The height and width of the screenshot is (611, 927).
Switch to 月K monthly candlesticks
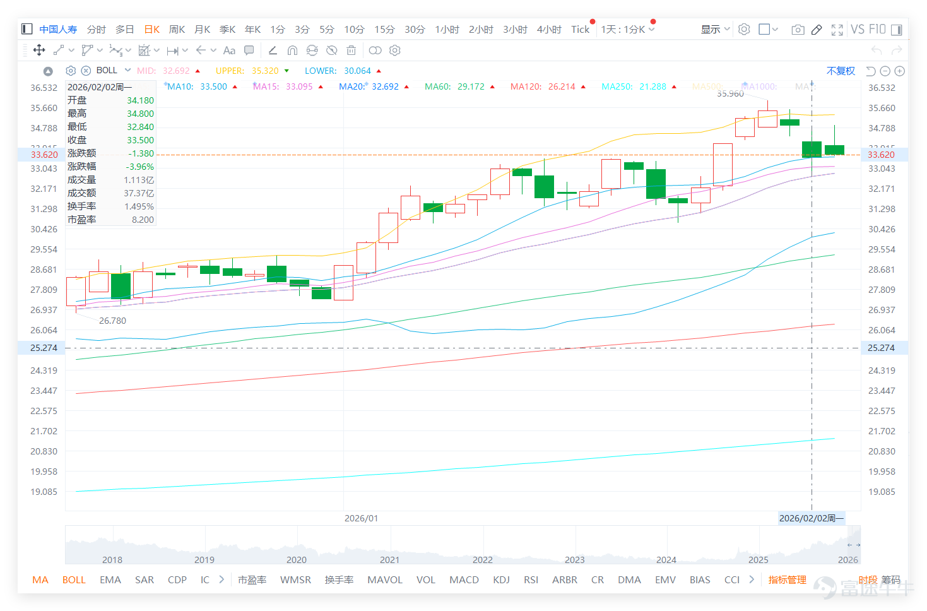pos(203,29)
